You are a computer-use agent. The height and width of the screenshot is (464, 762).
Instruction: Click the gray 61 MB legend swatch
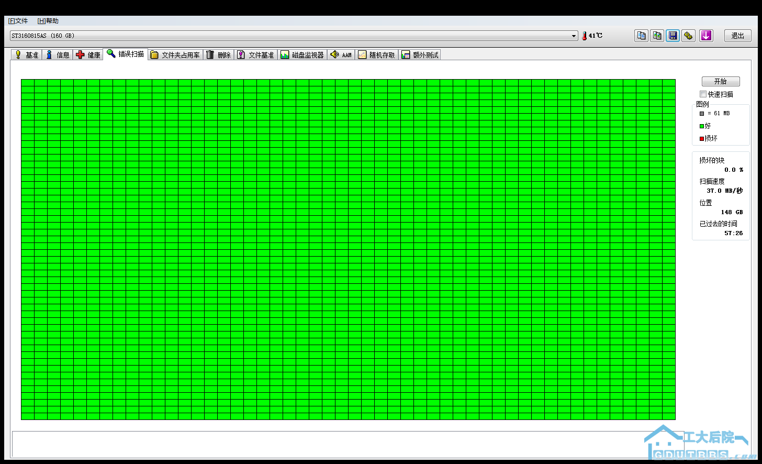pos(702,114)
